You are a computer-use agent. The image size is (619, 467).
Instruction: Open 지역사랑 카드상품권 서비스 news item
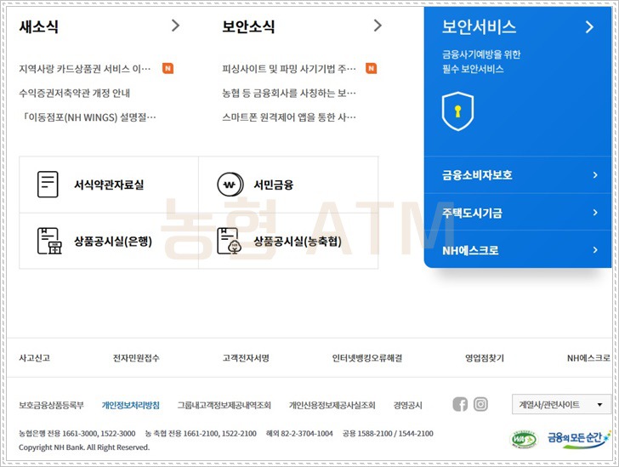point(85,69)
